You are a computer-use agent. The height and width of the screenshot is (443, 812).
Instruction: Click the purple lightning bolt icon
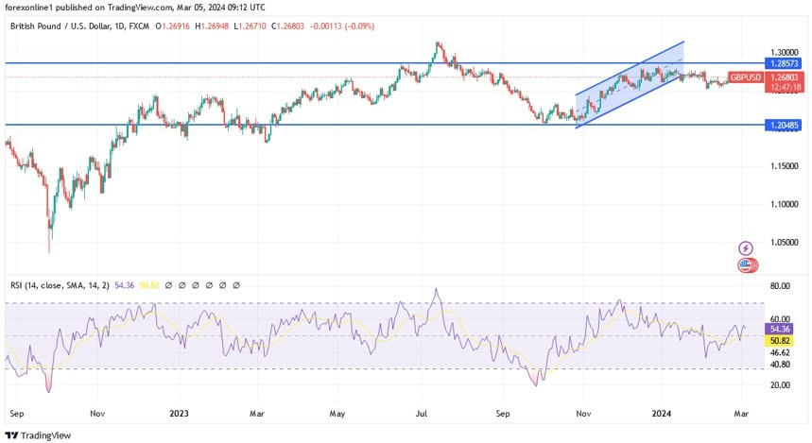(x=745, y=248)
